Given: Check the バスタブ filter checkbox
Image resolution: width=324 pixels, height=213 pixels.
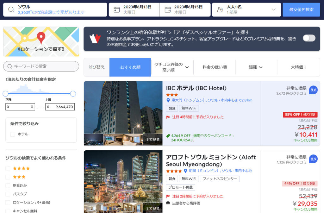Looking at the screenshot, I should pyautogui.click(x=8, y=194).
